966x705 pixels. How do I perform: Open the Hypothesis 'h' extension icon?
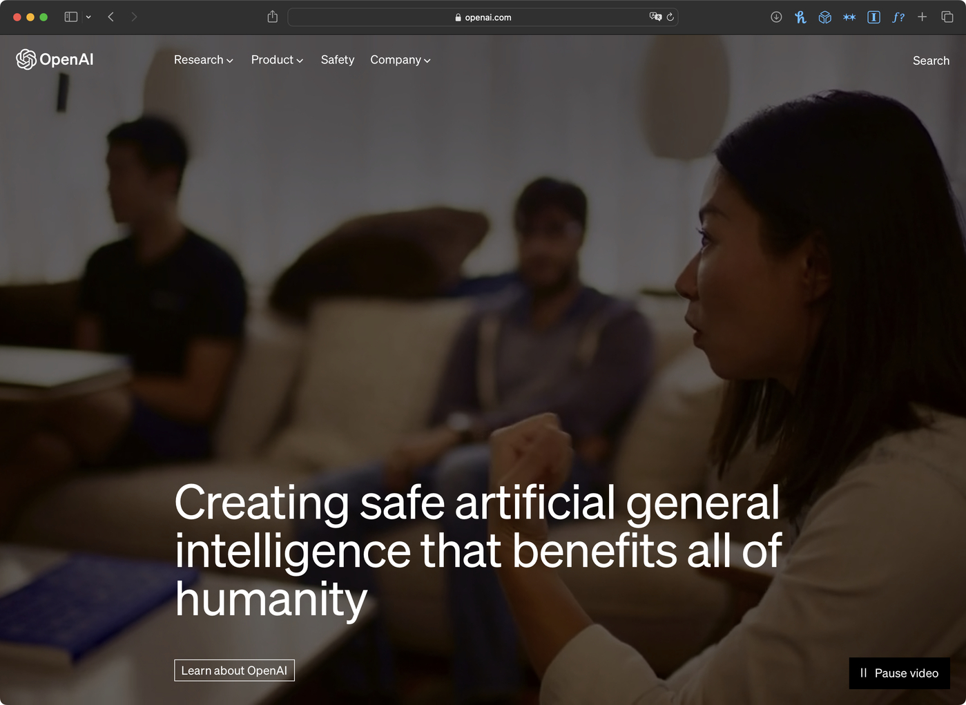pos(800,17)
